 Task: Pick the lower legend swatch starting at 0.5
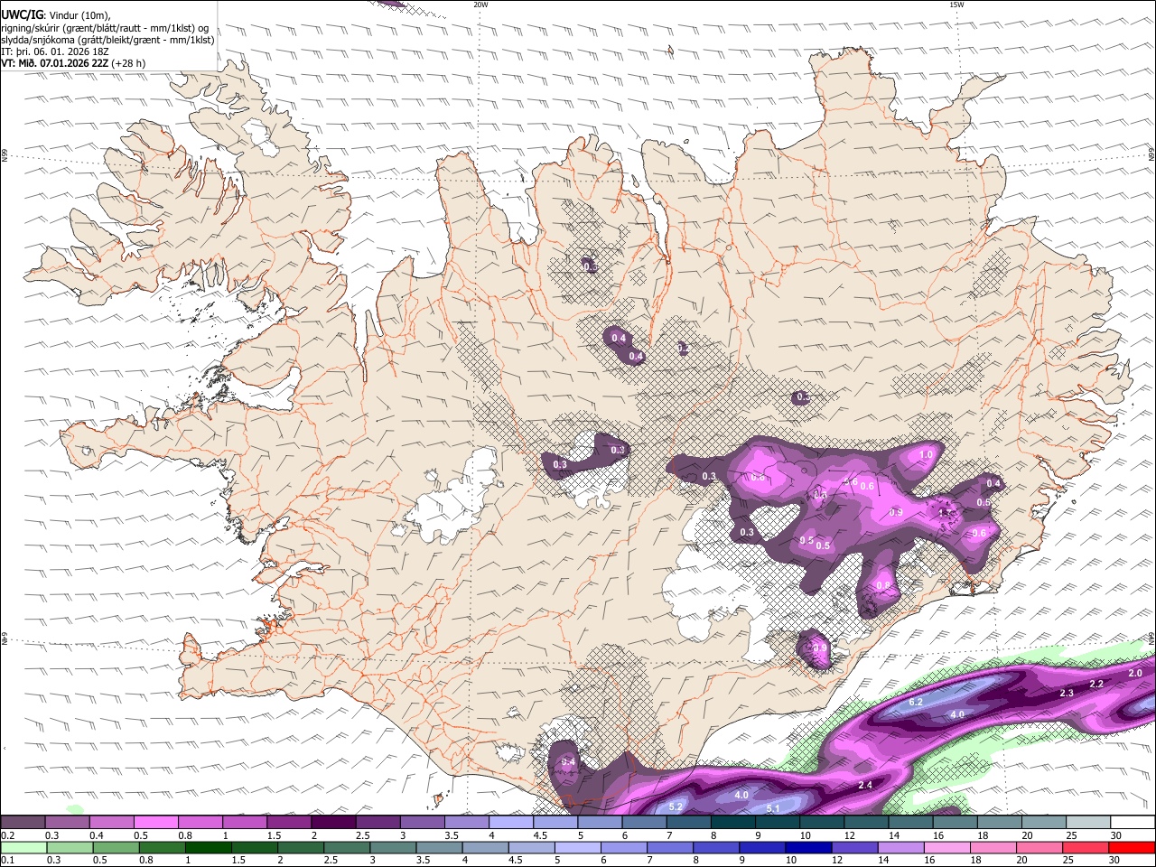tap(116, 847)
